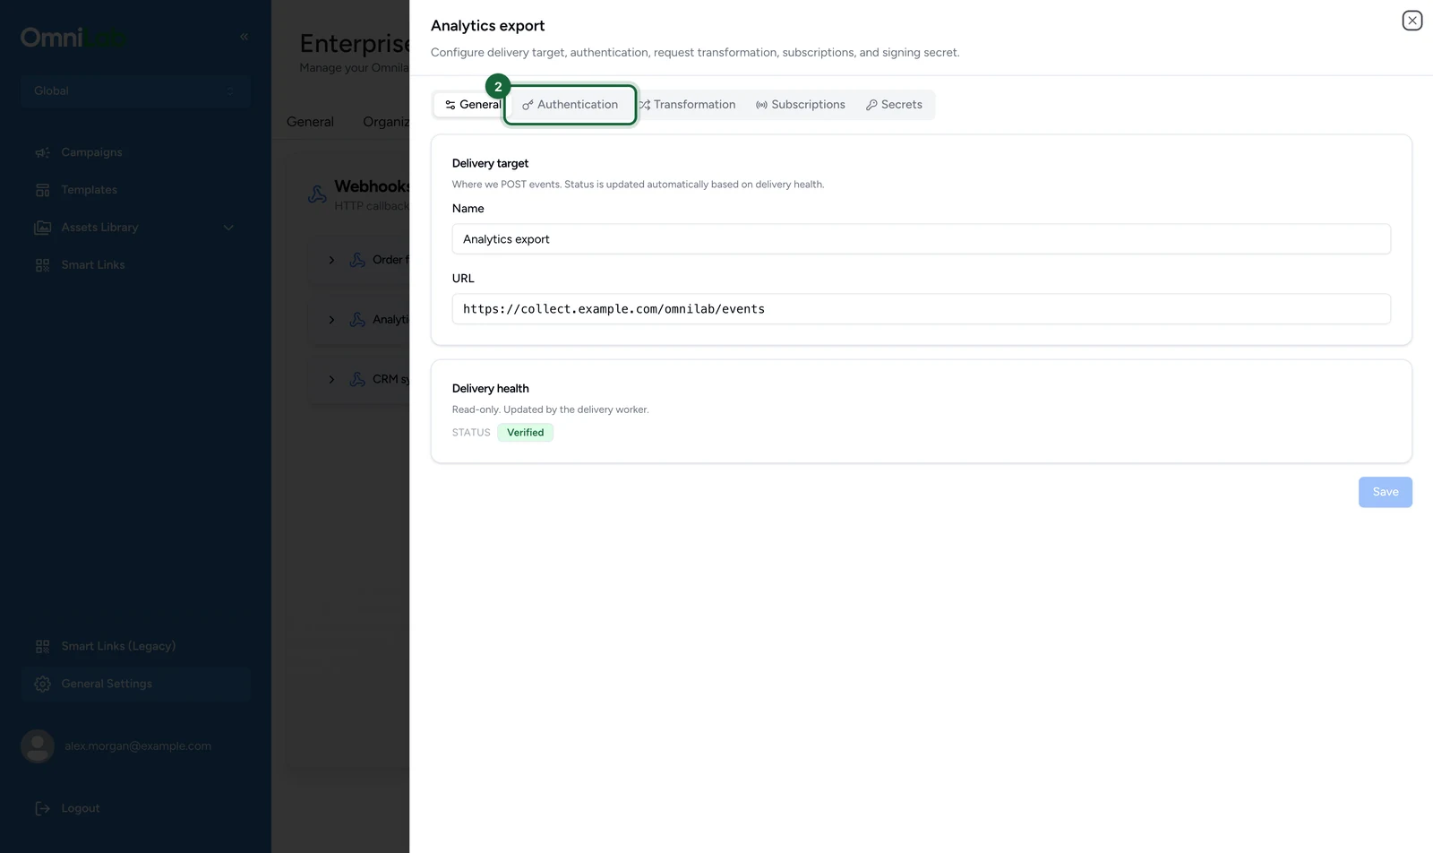The width and height of the screenshot is (1433, 853).
Task: Click the URL input field
Action: coord(921,309)
